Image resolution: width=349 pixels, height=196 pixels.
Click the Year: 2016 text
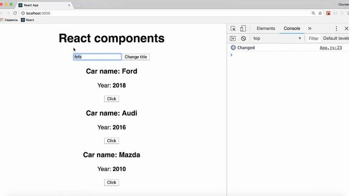click(x=111, y=127)
